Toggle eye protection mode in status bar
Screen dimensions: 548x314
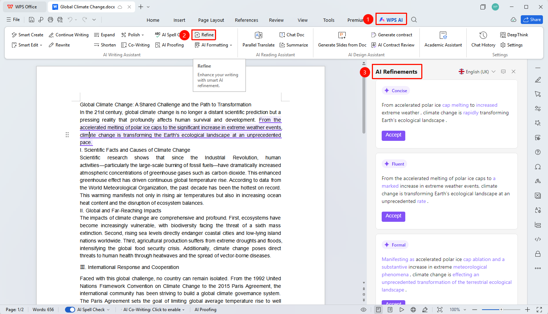pyautogui.click(x=364, y=310)
